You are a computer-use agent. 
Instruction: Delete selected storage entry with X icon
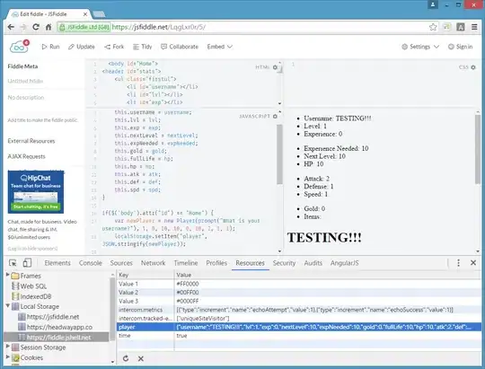pyautogui.click(x=141, y=358)
